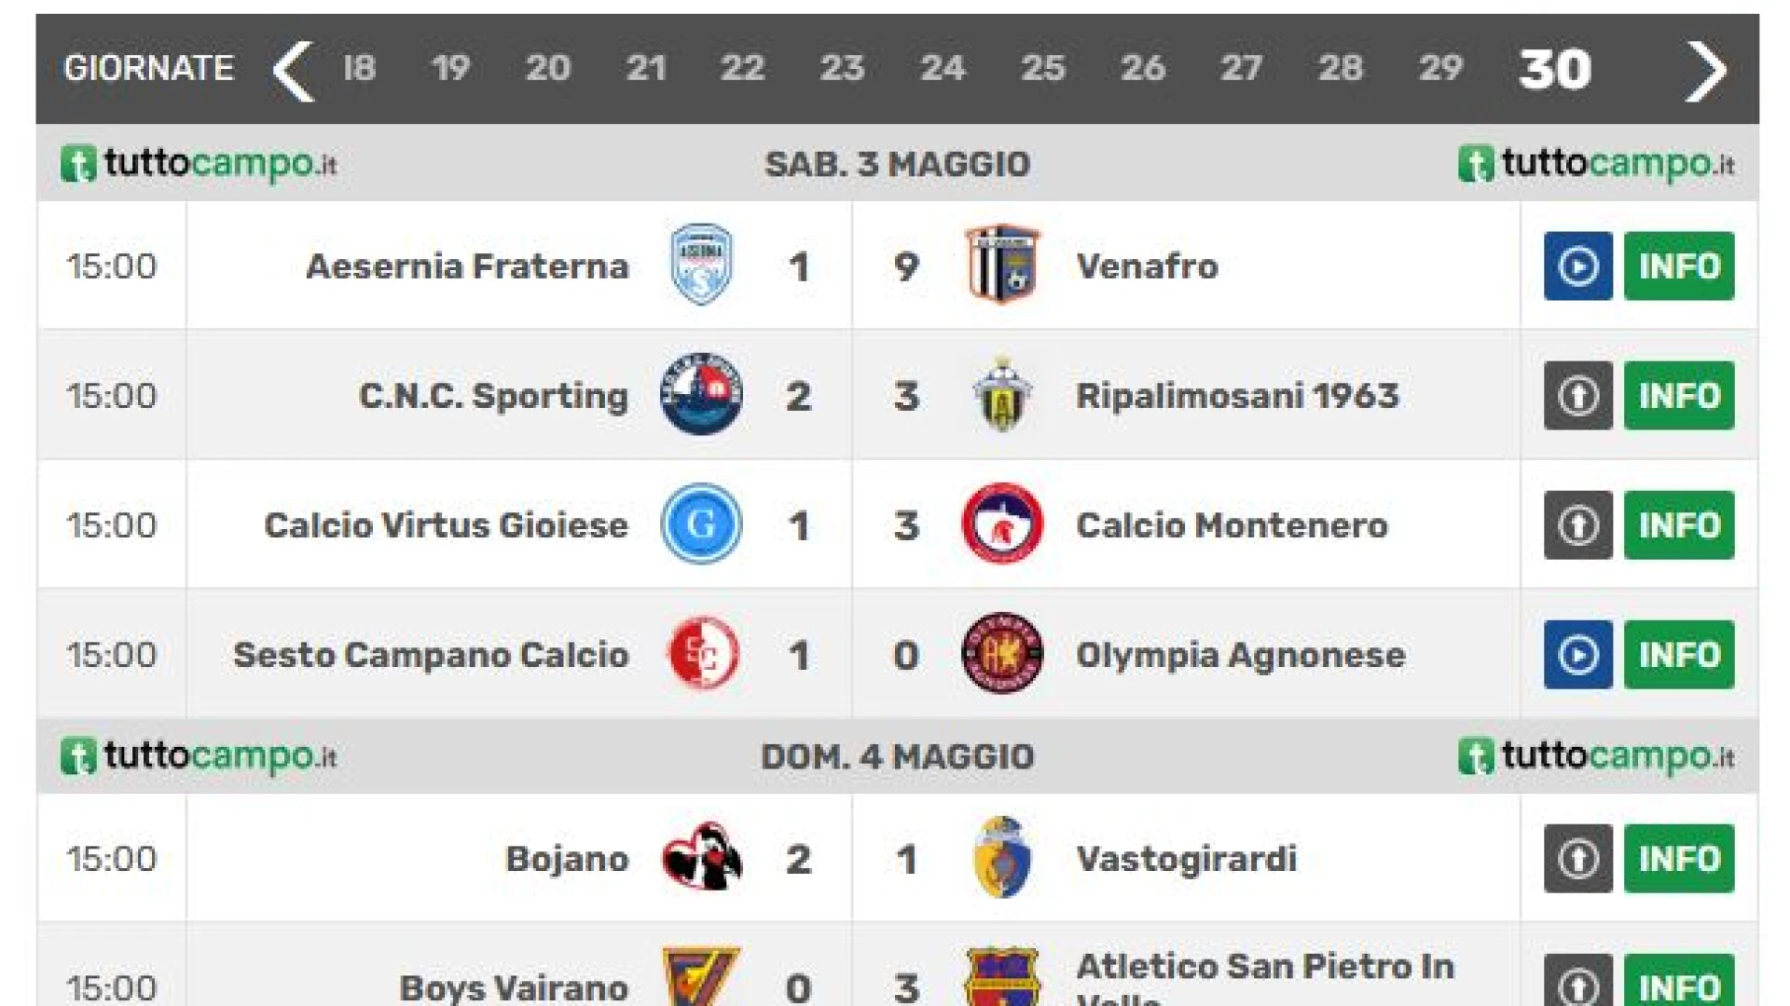Select giornata 29 tab
Image resolution: width=1790 pixels, height=1006 pixels.
click(x=1440, y=68)
